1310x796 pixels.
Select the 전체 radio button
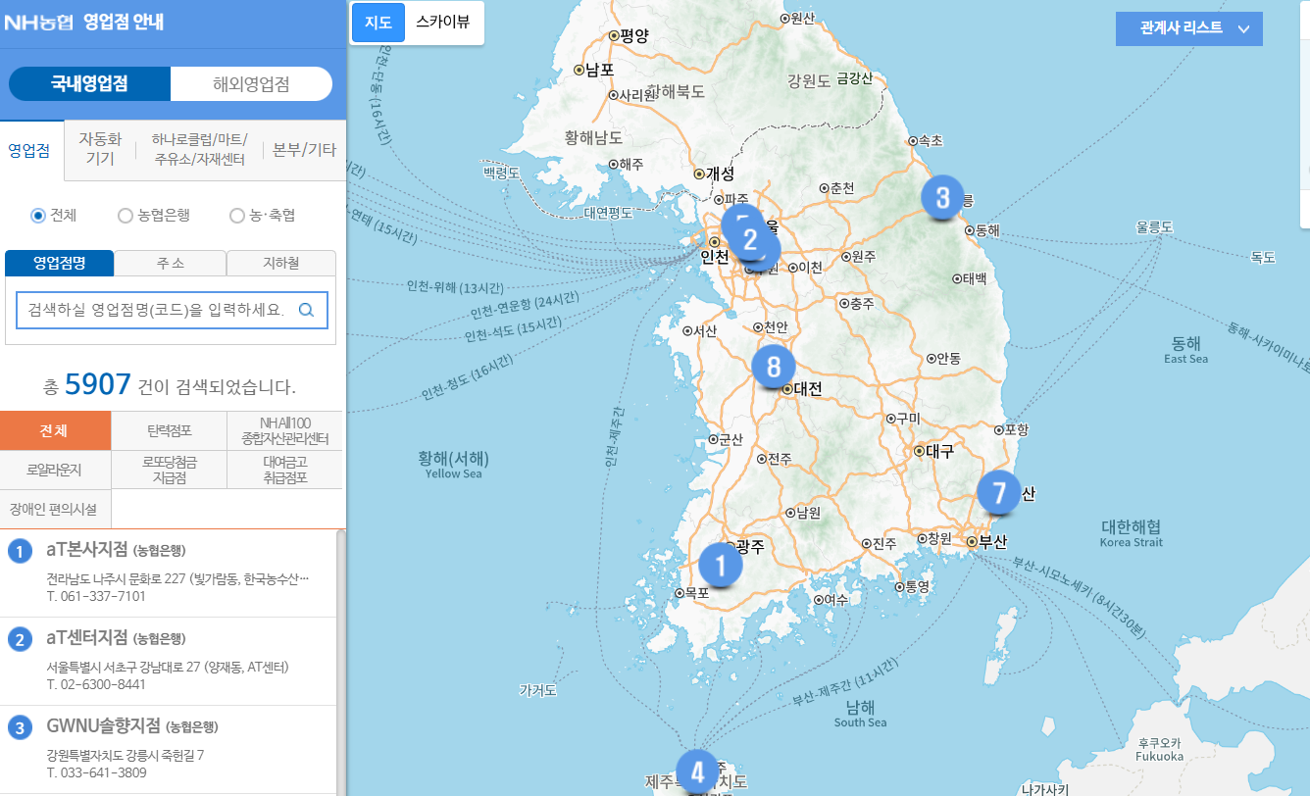coord(38,215)
